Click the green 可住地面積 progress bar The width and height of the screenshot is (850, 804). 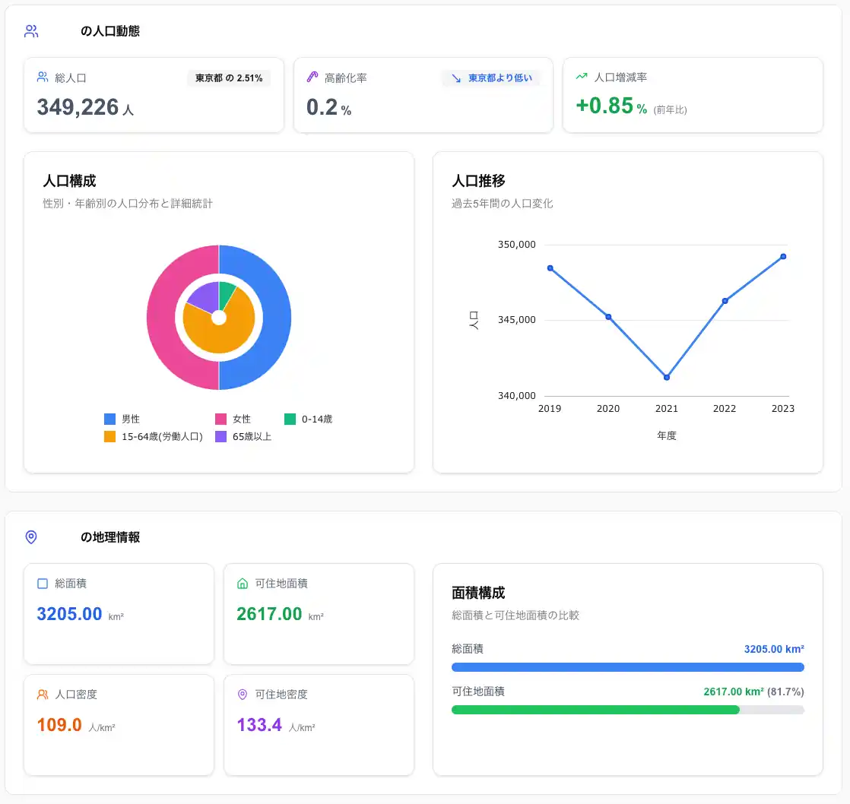(x=595, y=710)
